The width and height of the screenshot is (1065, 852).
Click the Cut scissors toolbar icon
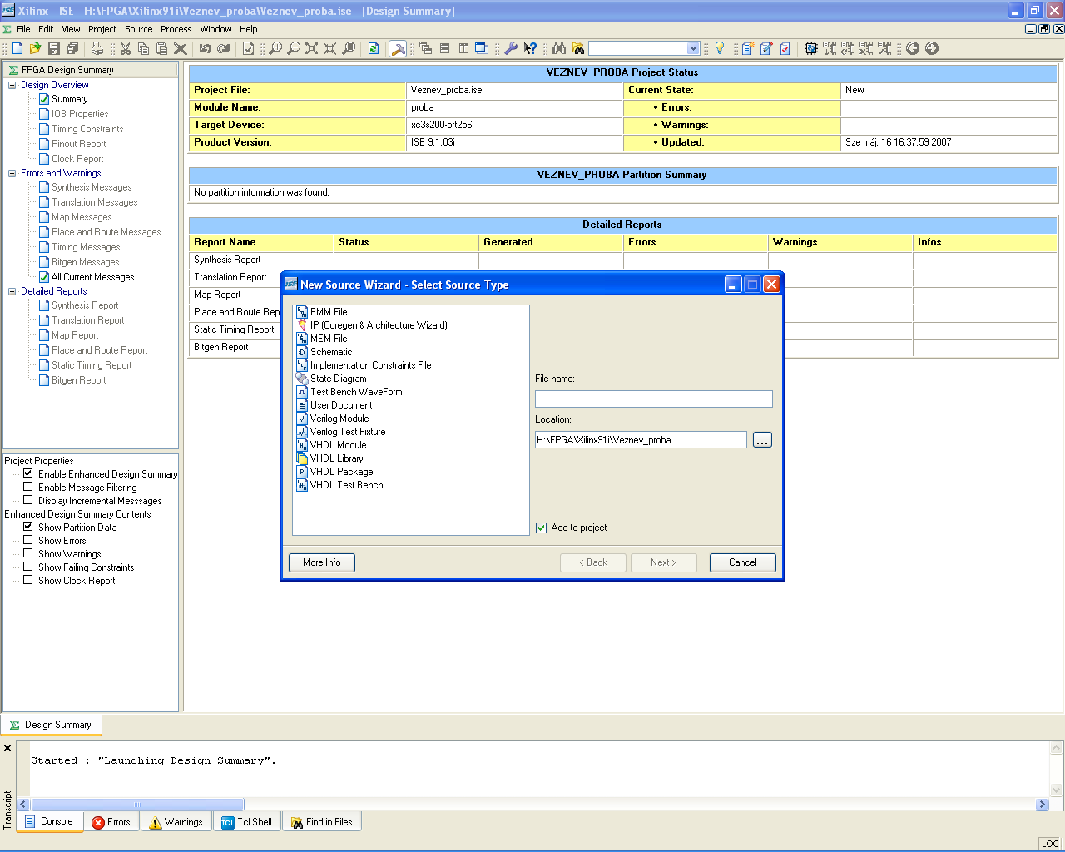(126, 48)
